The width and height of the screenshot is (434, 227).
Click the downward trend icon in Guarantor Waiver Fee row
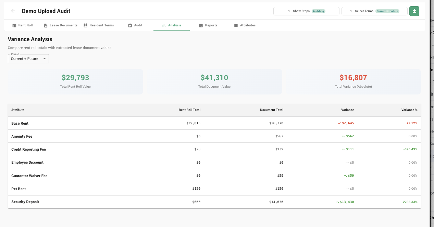coord(345,176)
